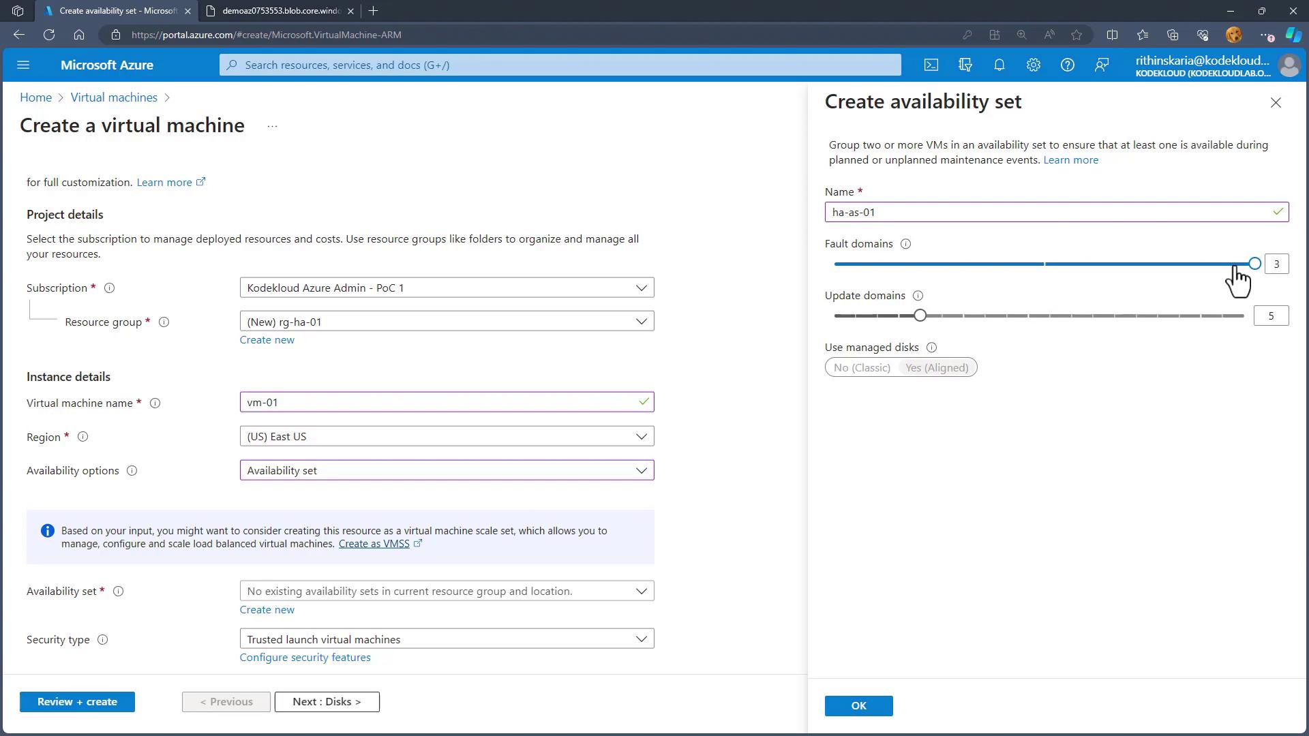Click the Update domains slider handle
Screen dimensions: 1309x736
[920, 316]
